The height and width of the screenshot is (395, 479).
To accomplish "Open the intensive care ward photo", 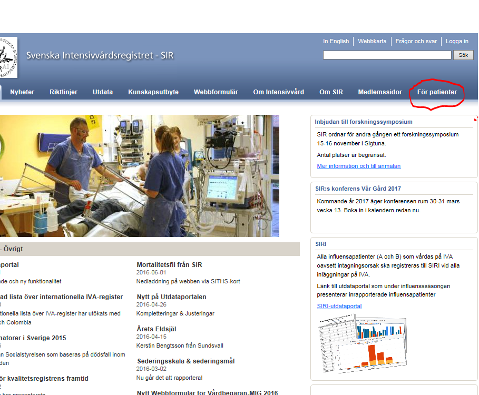I will (140, 176).
